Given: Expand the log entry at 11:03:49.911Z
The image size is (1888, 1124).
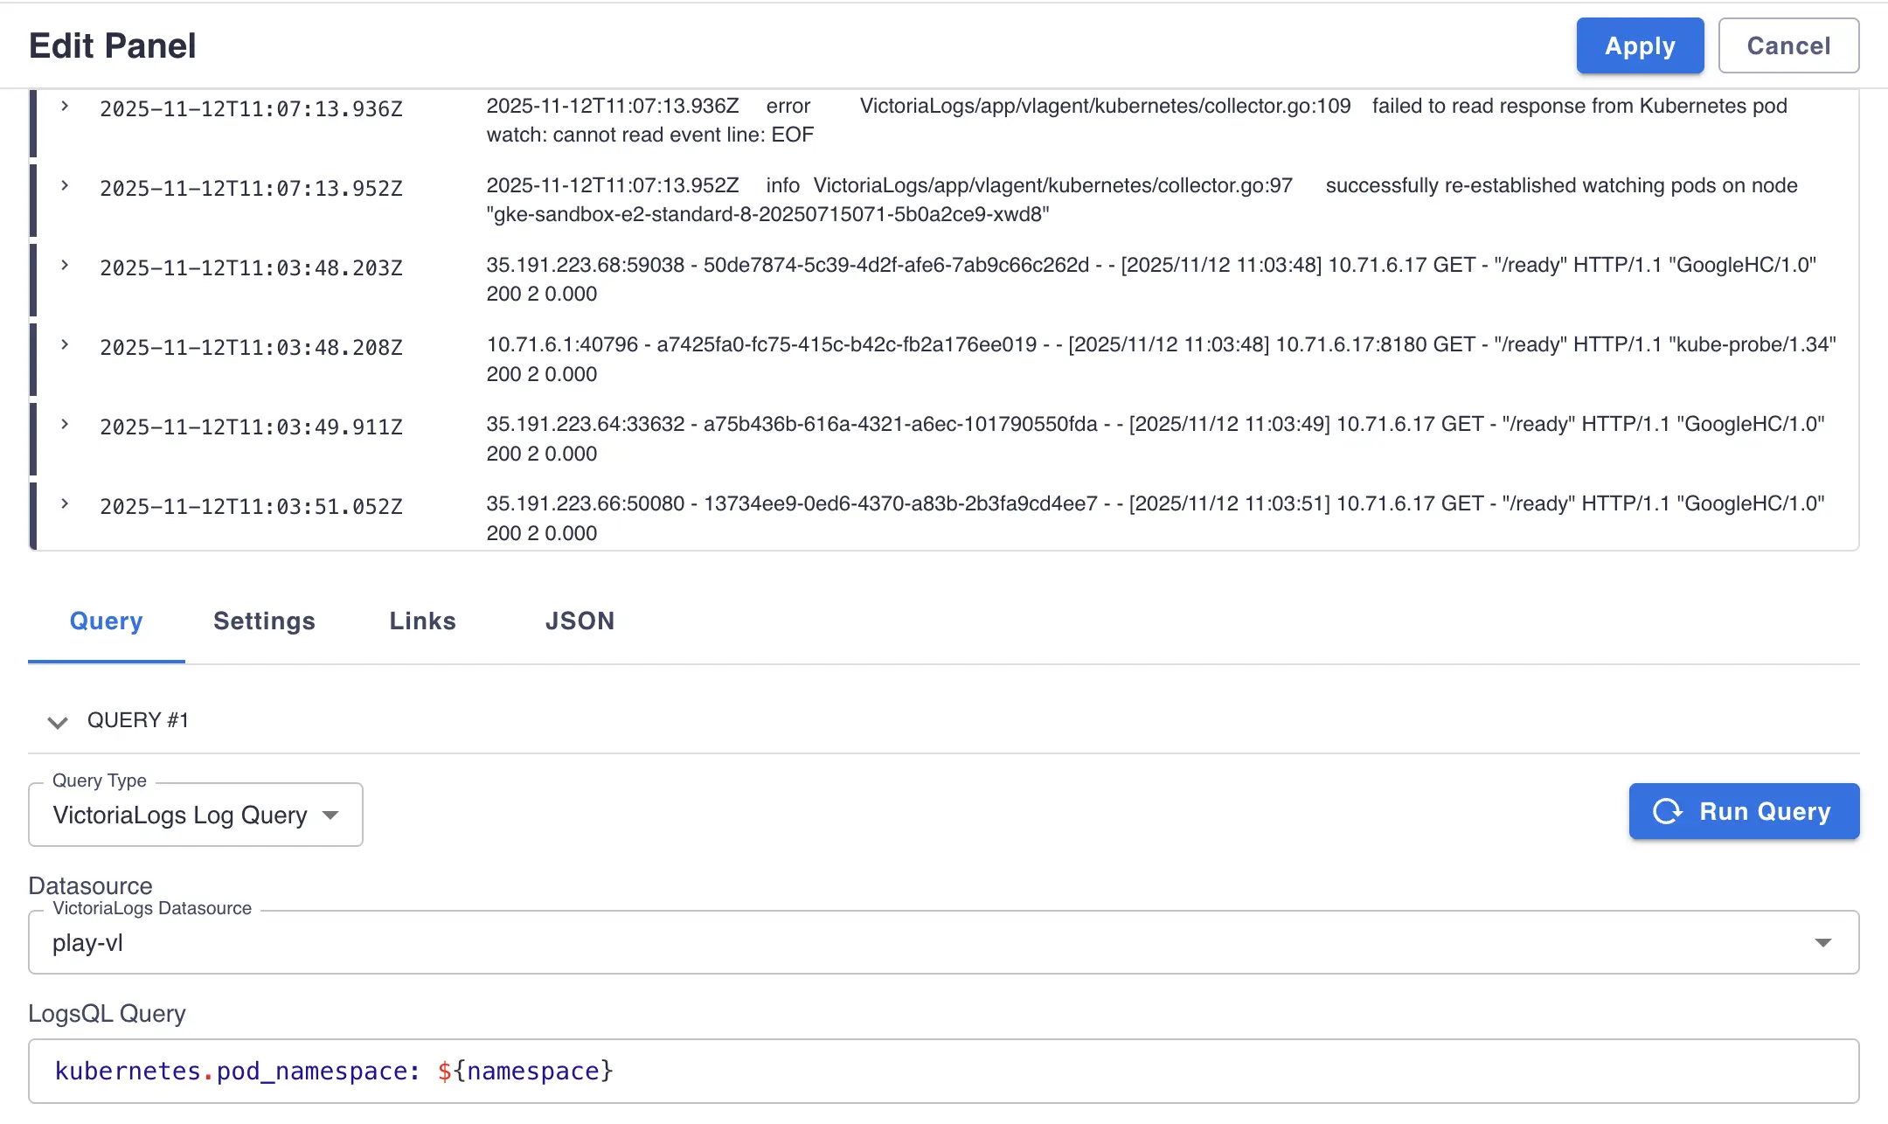Looking at the screenshot, I should (65, 426).
